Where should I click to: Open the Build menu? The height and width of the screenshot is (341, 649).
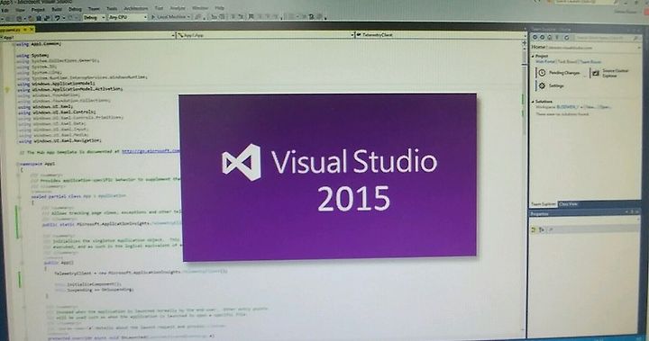[56, 10]
